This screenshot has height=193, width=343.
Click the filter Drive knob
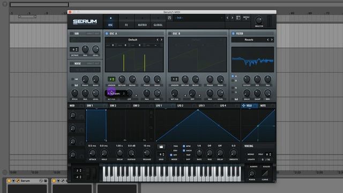(x=247, y=93)
